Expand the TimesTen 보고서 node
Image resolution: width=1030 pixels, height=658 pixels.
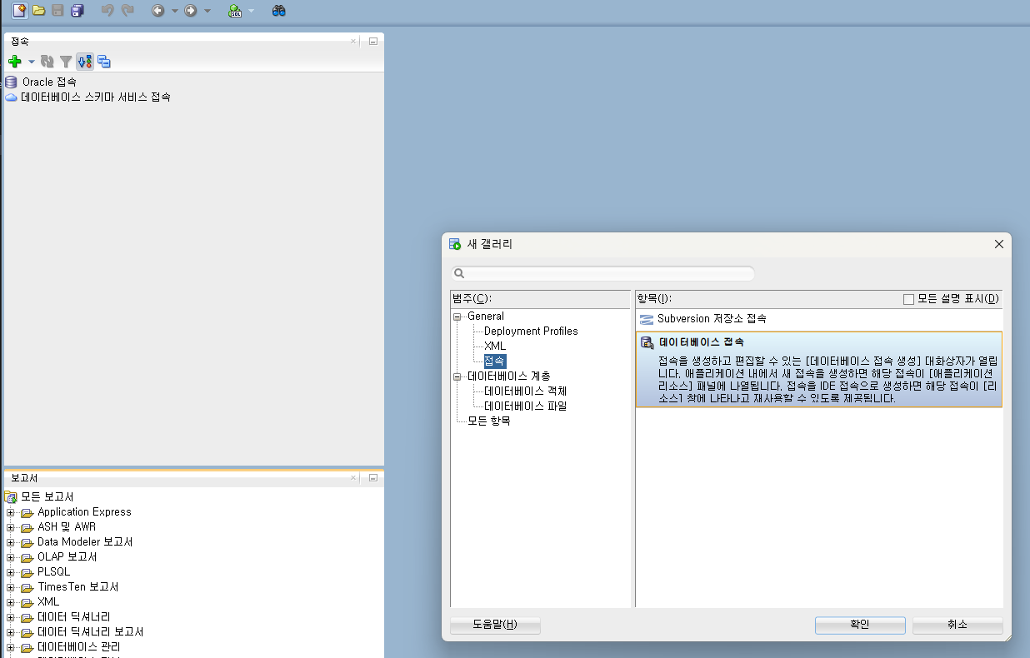click(11, 587)
